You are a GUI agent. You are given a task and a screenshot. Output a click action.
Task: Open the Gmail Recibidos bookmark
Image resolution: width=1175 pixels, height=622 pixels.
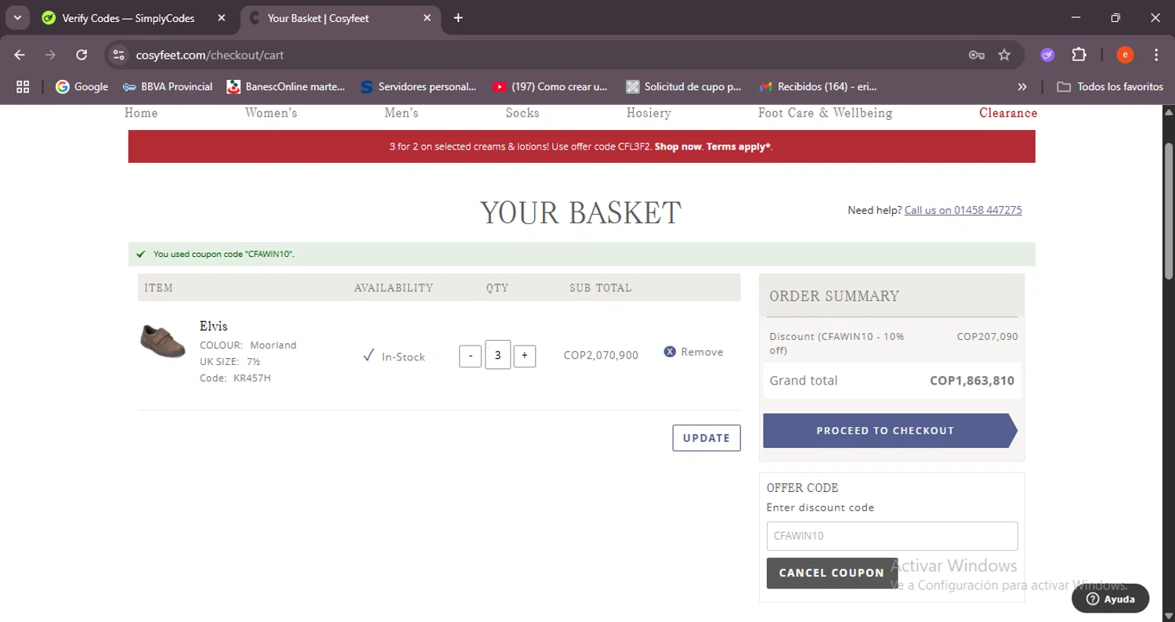(x=818, y=87)
